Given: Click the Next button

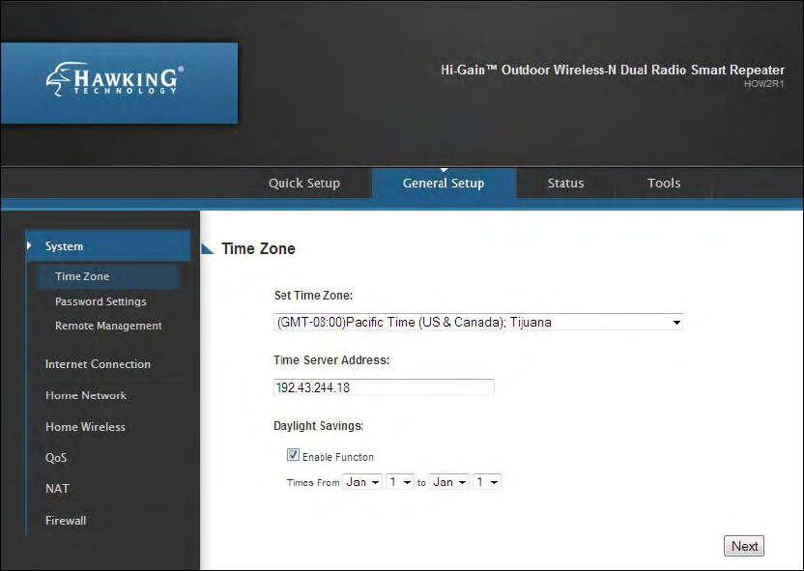Looking at the screenshot, I should tap(744, 546).
